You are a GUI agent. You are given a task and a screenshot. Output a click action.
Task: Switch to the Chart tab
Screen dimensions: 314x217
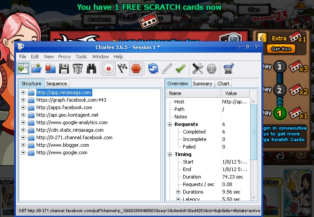pos(223,84)
